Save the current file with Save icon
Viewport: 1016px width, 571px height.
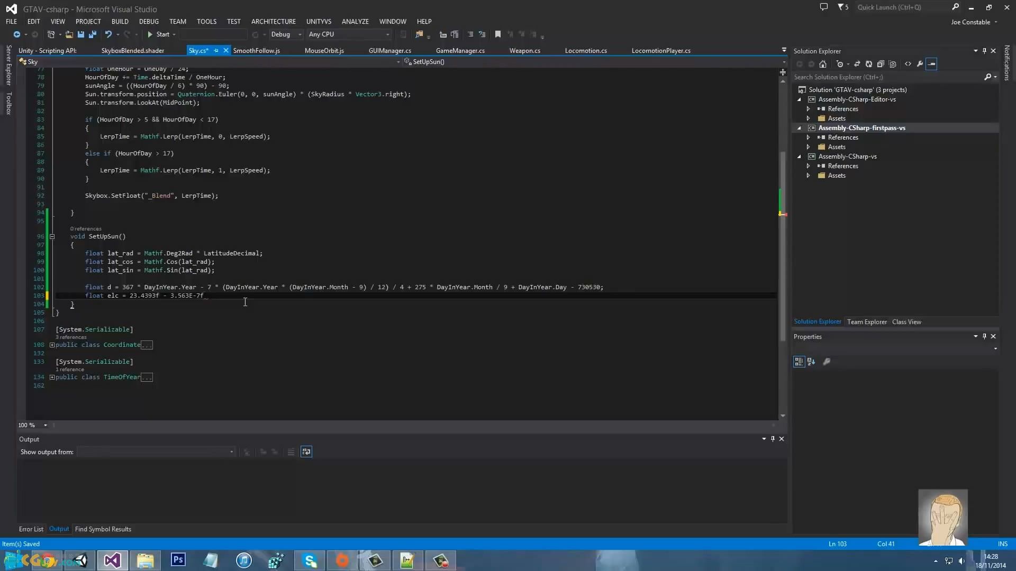(x=81, y=34)
